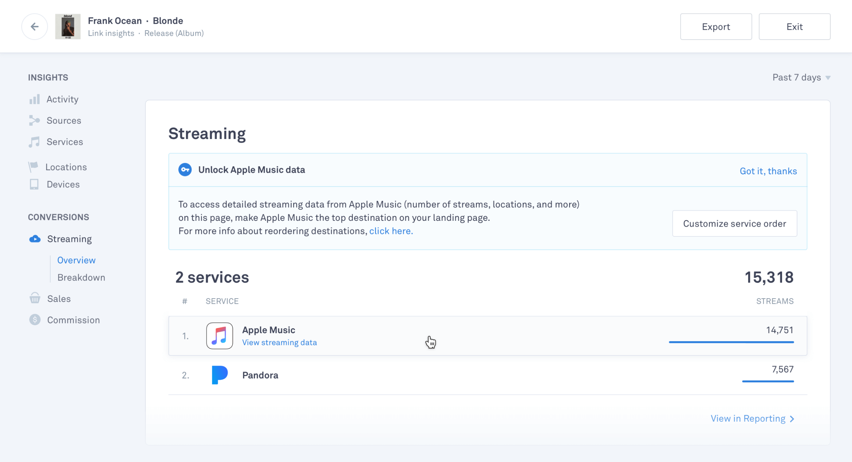852x462 pixels.
Task: Open the Activity insights section
Action: [62, 99]
